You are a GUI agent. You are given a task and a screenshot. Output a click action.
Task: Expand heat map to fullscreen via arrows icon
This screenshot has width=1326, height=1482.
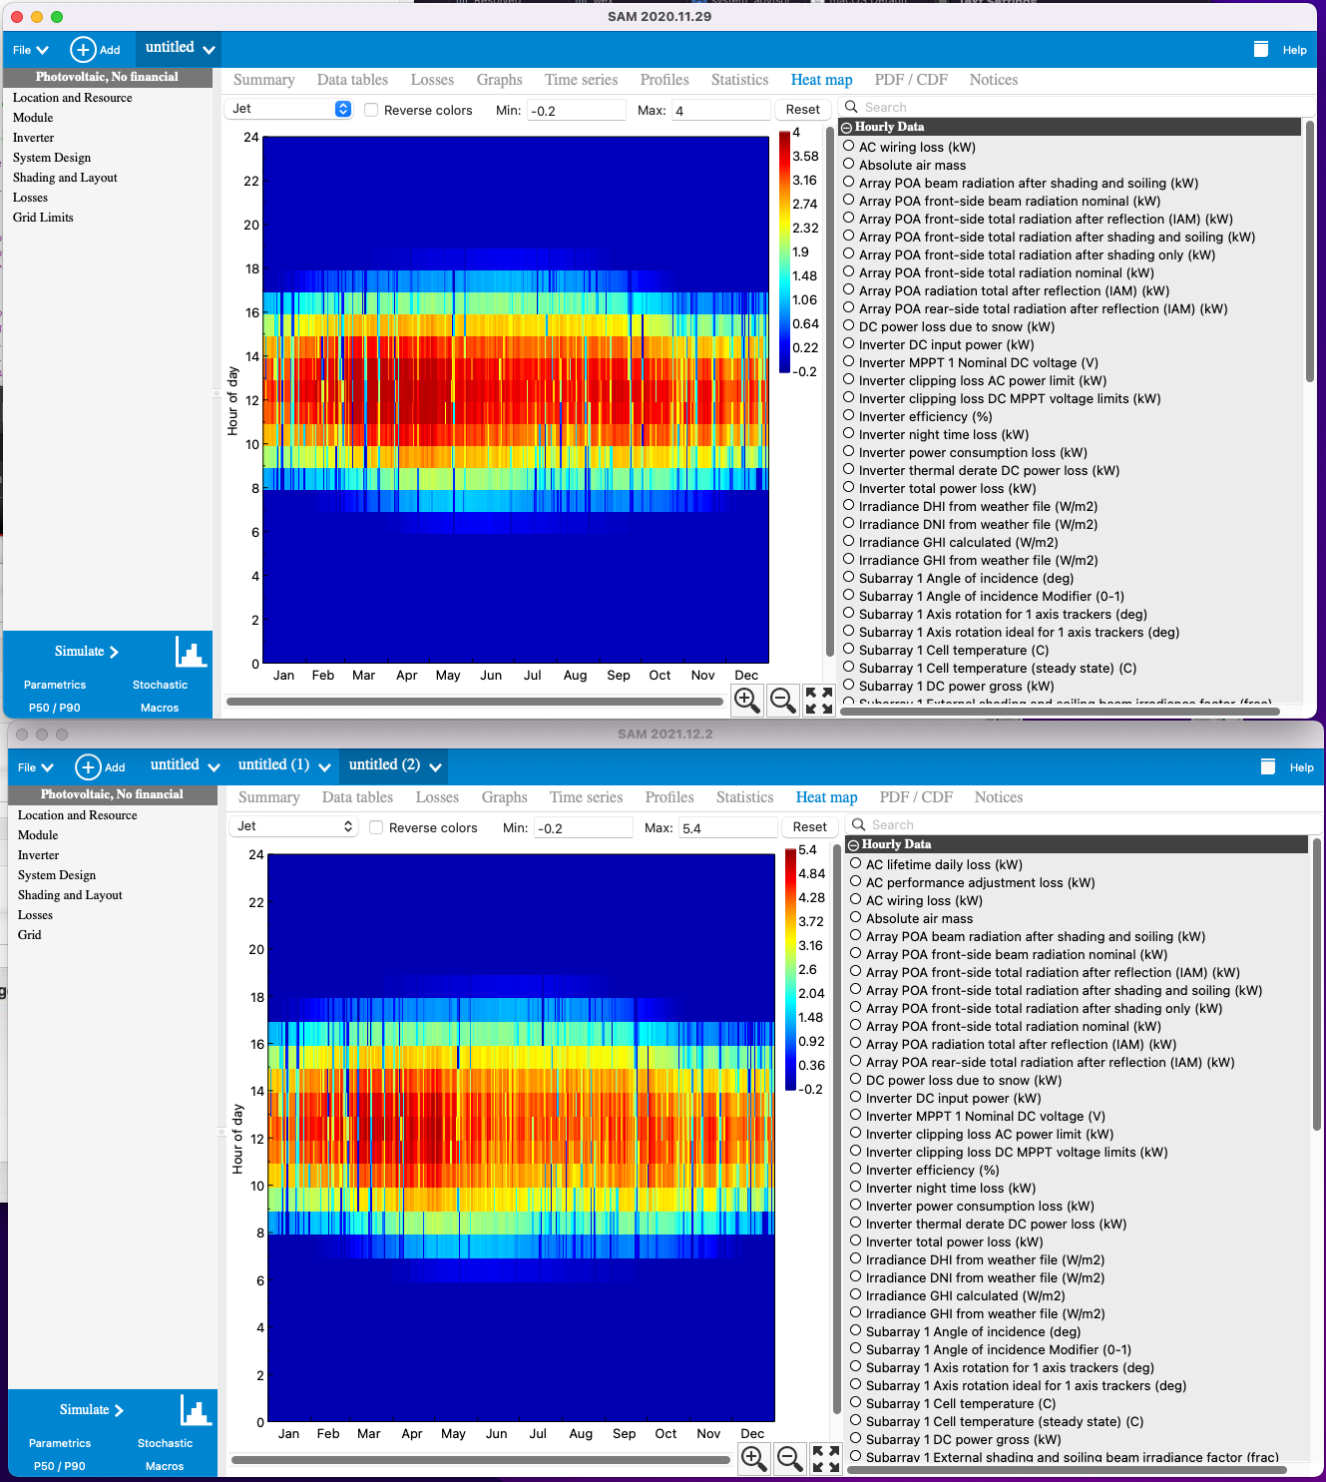click(x=818, y=700)
